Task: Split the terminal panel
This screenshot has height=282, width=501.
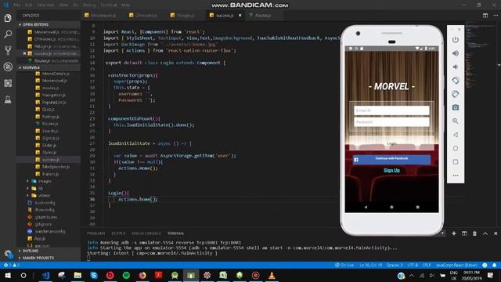Action: (x=464, y=233)
